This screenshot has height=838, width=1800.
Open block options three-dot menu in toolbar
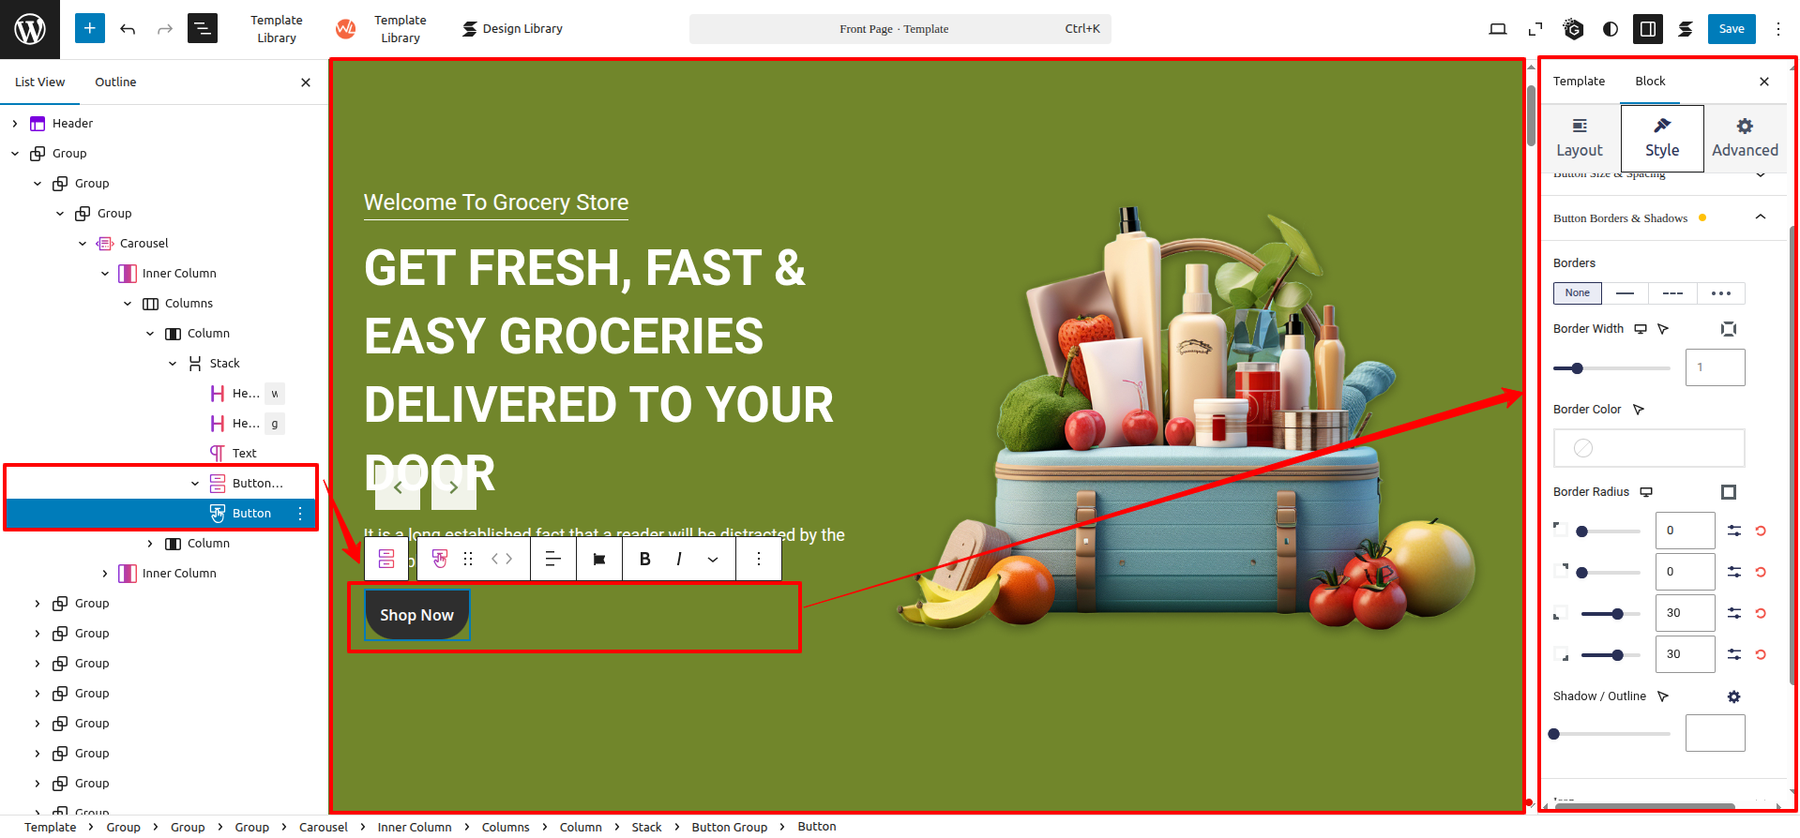(758, 560)
